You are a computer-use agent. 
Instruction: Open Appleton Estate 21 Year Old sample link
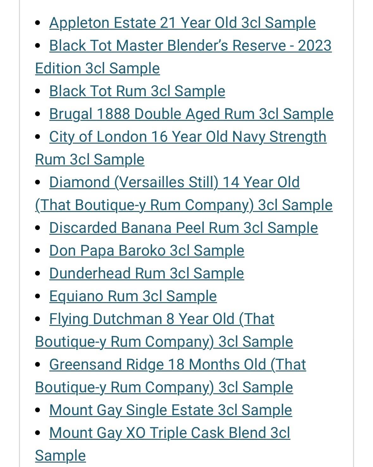coord(182,23)
